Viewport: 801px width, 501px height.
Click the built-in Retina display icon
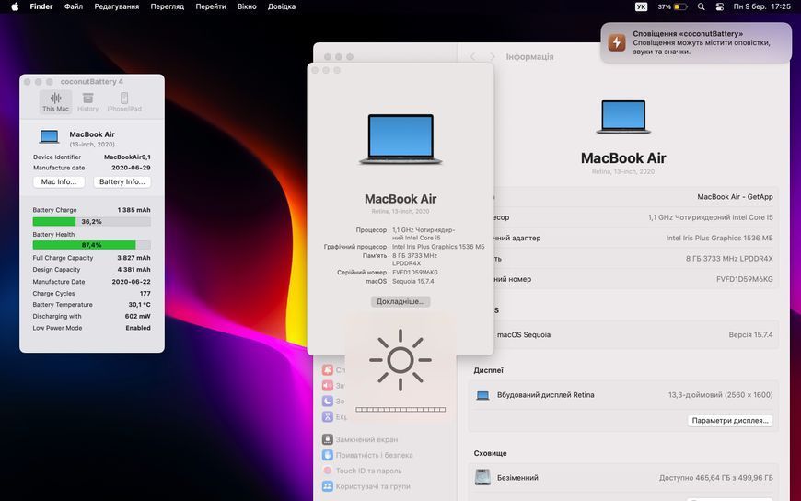(482, 395)
